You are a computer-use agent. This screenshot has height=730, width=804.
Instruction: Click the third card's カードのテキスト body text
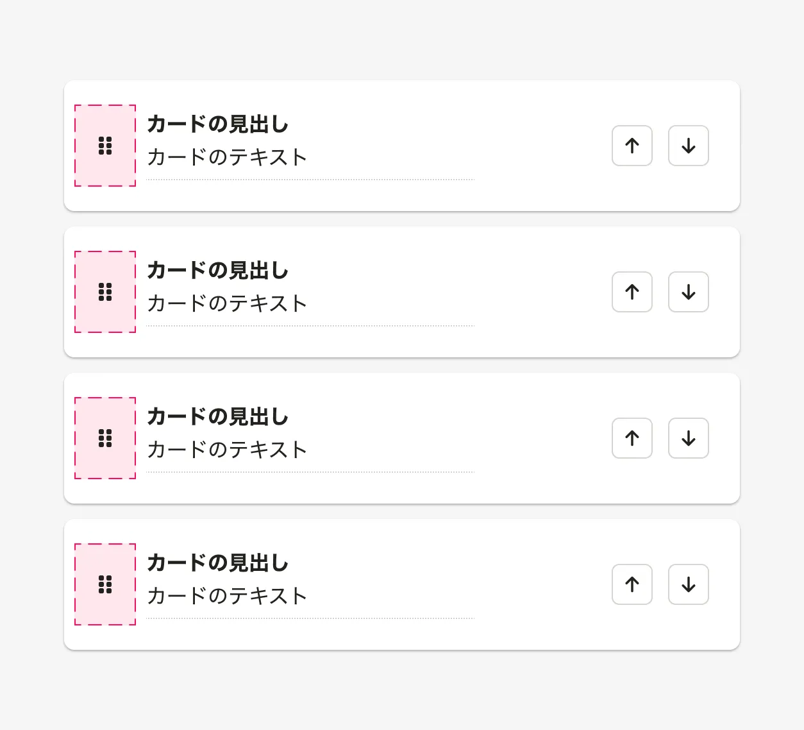pyautogui.click(x=227, y=450)
